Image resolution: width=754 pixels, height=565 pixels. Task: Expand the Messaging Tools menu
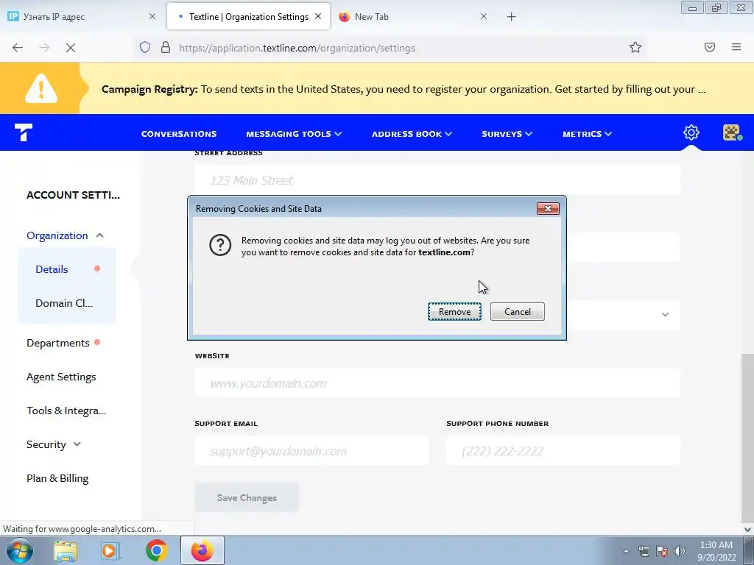coord(294,134)
